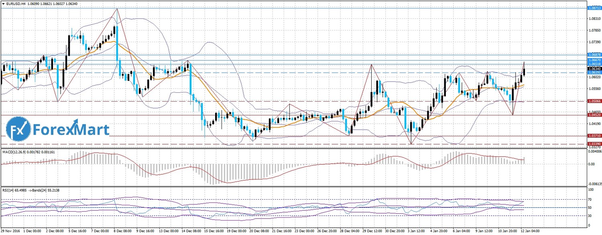Select the 1.03390 bottom red price tag

coord(594,143)
